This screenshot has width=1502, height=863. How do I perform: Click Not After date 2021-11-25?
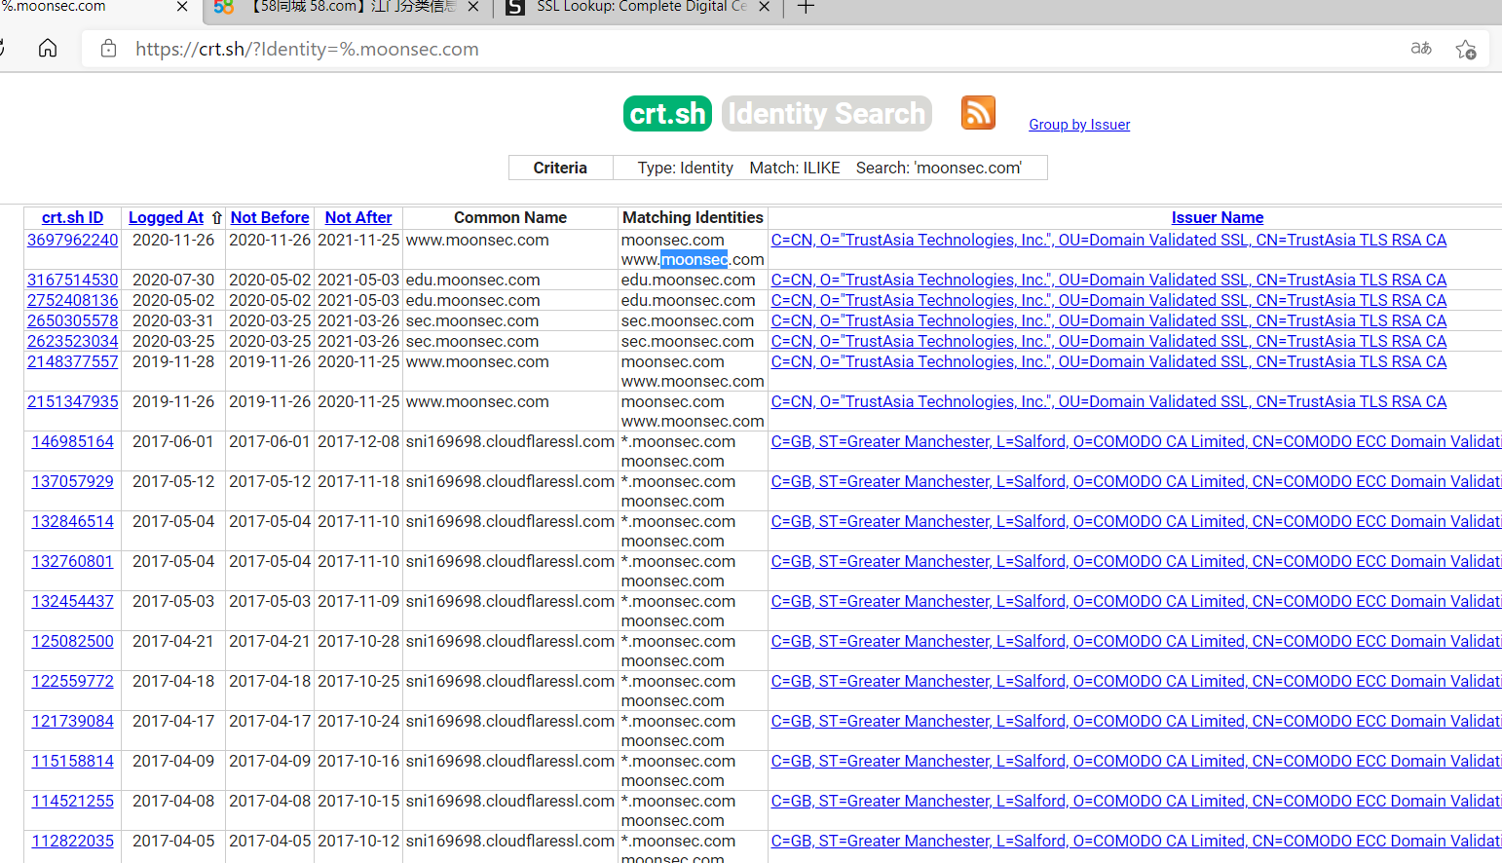(358, 241)
